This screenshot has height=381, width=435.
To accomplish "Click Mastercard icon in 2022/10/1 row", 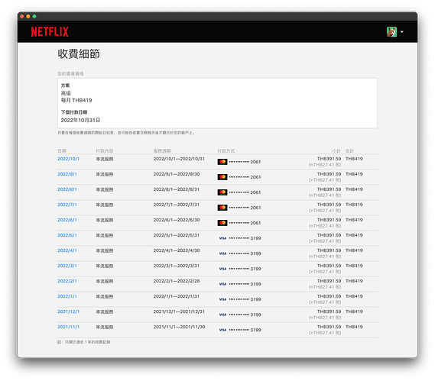I will (222, 162).
